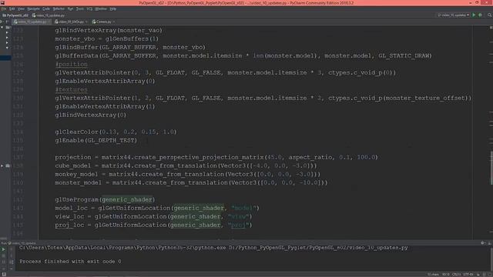Open the Tools menu
The width and height of the screenshot is (493, 277).
coord(80,8)
